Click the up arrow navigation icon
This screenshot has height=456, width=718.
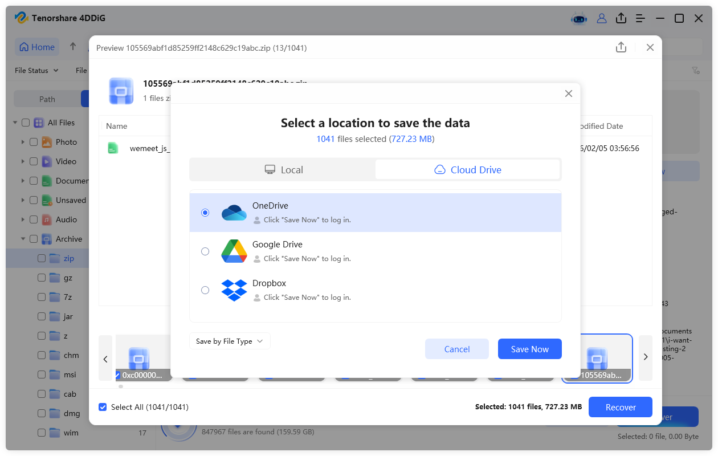pos(73,47)
